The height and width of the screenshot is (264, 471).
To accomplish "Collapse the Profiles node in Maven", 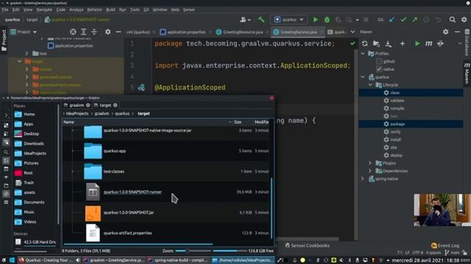I will (363, 54).
